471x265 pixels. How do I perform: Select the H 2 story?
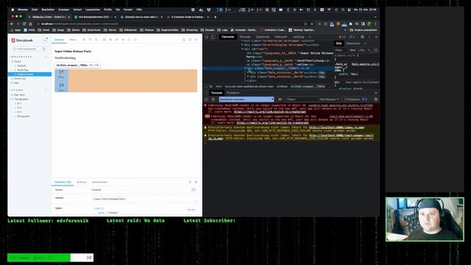[x=19, y=107]
